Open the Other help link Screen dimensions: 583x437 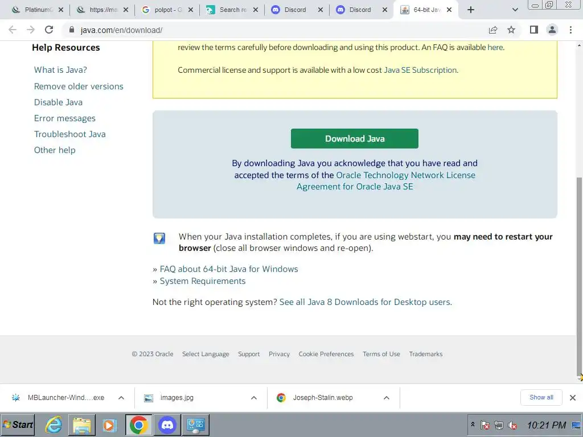click(x=55, y=150)
